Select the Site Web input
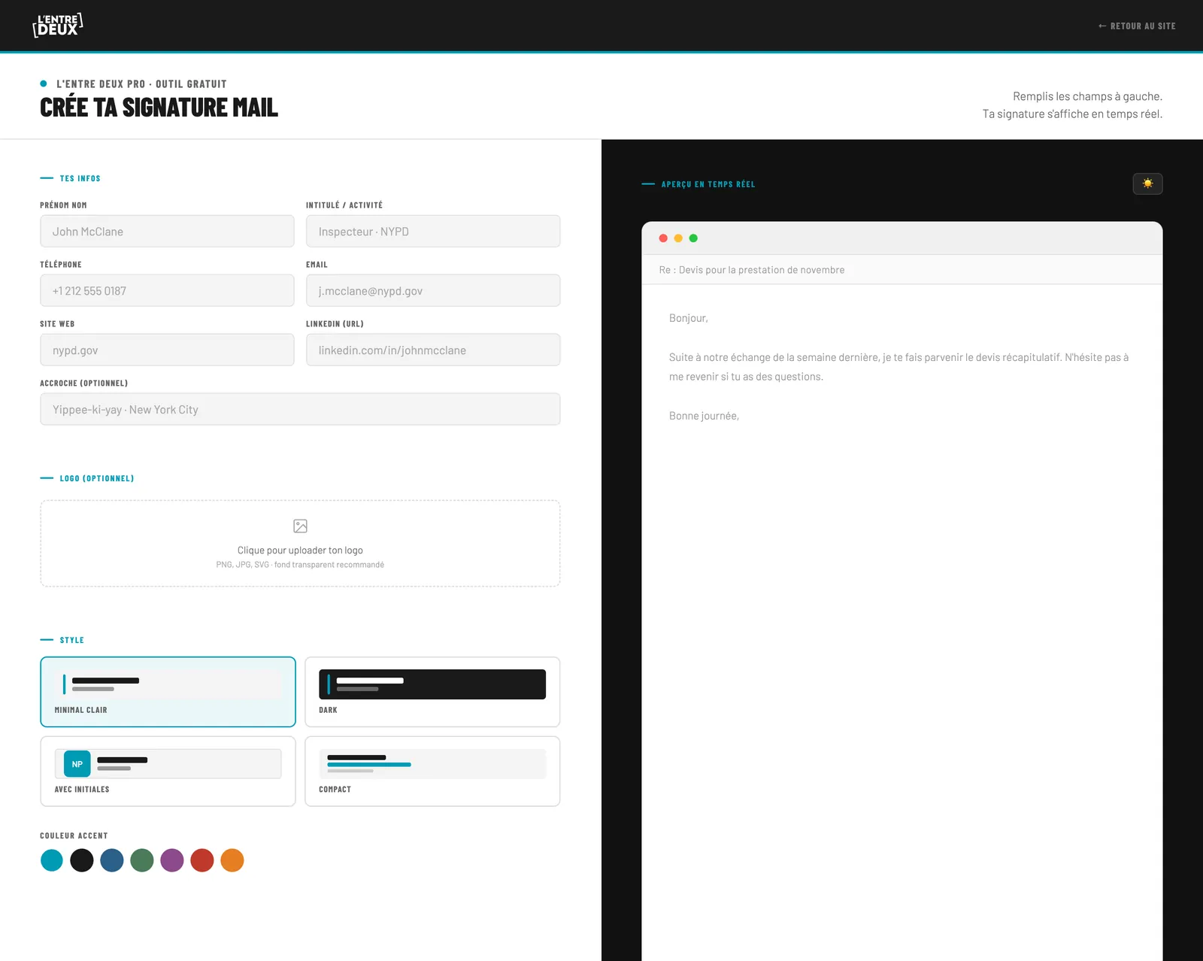Viewport: 1203px width, 961px height. tap(167, 350)
